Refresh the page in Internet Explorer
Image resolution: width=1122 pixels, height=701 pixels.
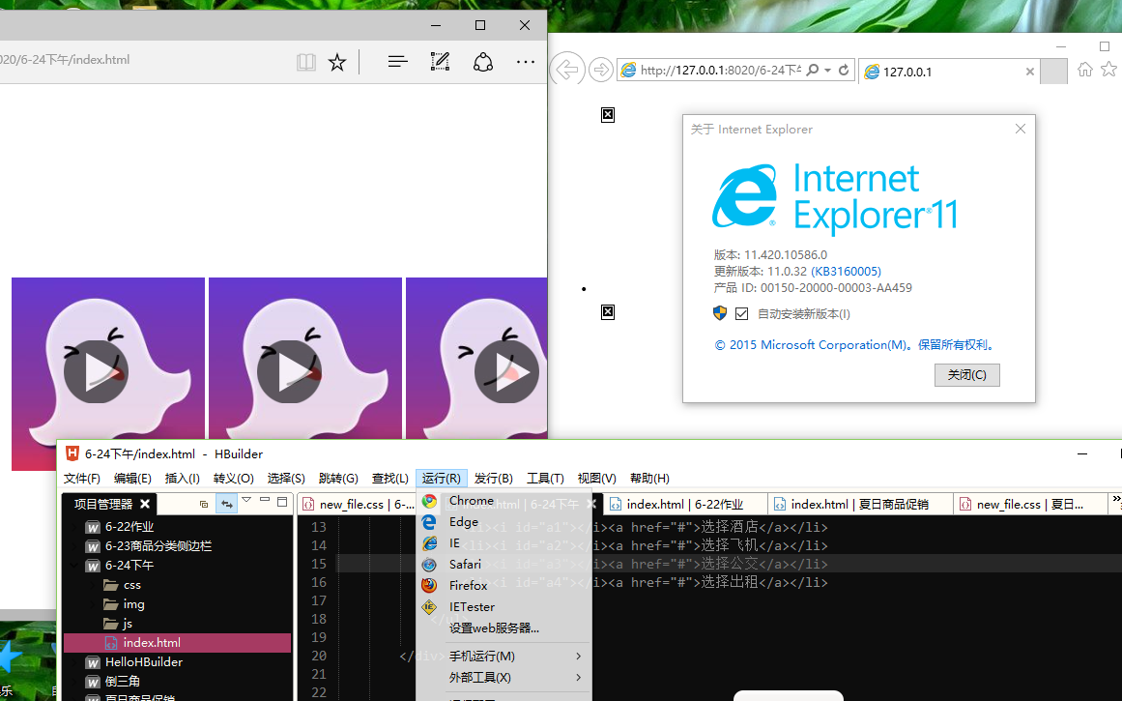tap(844, 71)
